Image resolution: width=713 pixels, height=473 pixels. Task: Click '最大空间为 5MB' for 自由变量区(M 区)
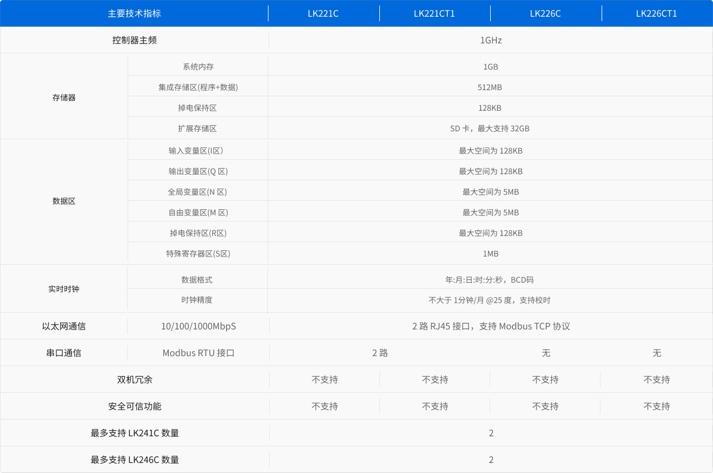[x=491, y=213]
